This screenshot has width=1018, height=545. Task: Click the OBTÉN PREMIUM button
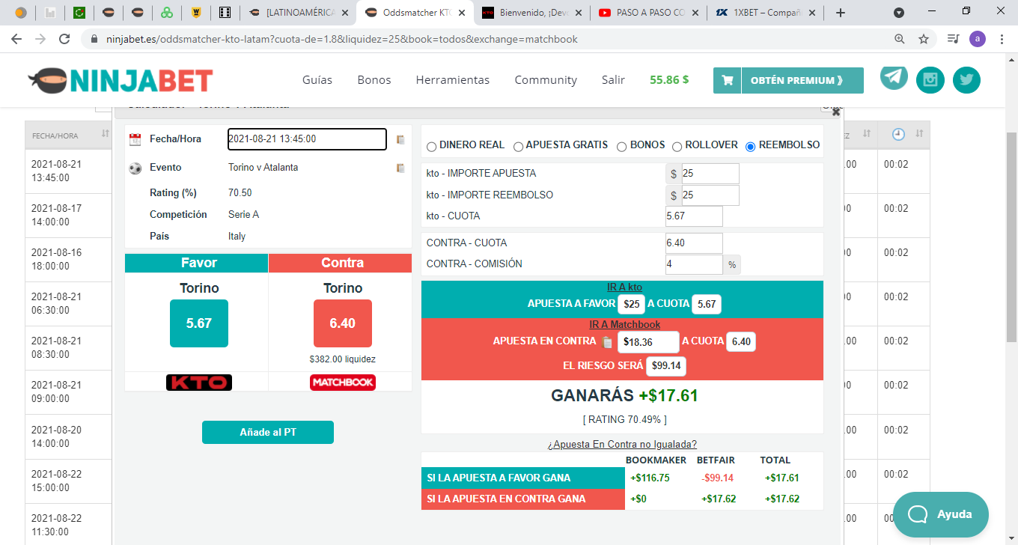pyautogui.click(x=802, y=80)
